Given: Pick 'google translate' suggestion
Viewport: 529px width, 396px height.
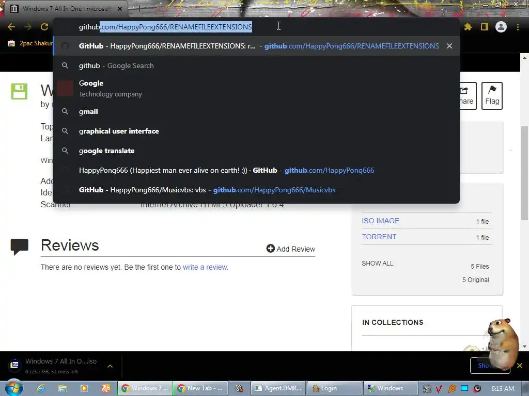Looking at the screenshot, I should click(256, 151).
